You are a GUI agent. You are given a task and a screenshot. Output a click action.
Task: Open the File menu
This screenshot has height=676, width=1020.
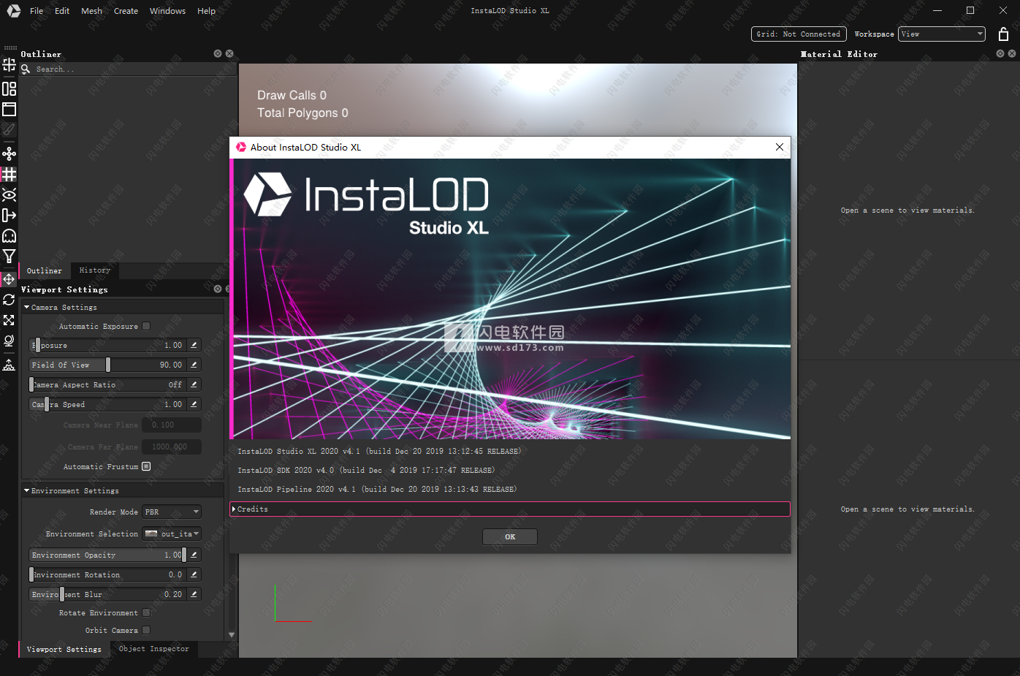click(37, 11)
